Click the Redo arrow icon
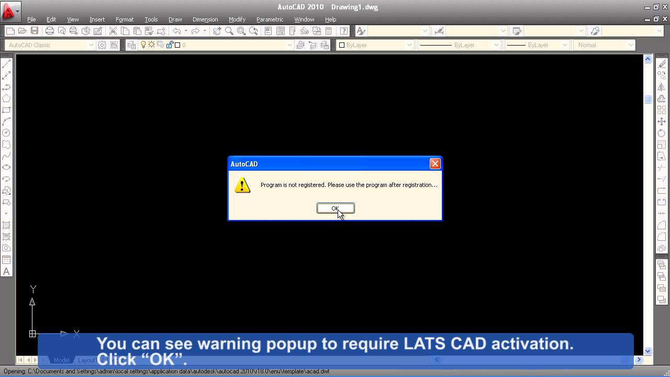The height and width of the screenshot is (377, 670). tap(196, 31)
